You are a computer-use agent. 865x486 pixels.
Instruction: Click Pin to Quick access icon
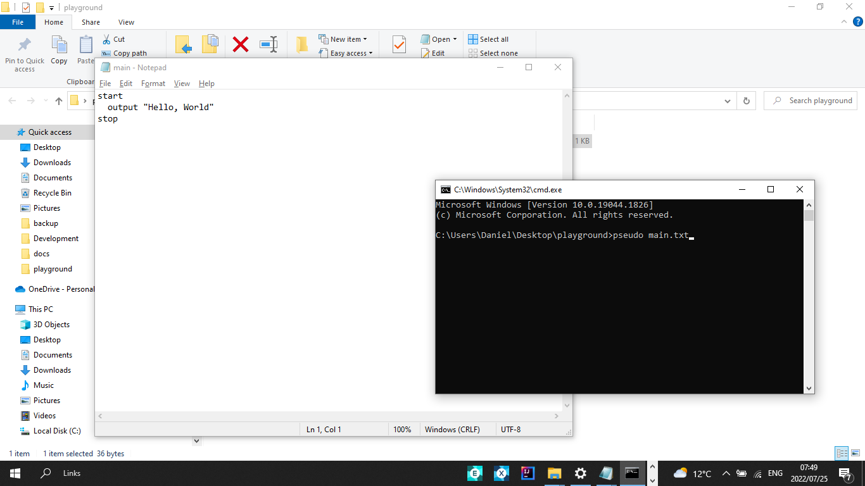click(x=25, y=45)
